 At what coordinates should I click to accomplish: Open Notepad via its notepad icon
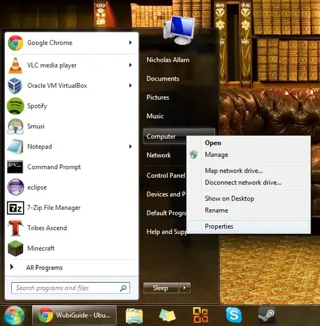coord(15,147)
